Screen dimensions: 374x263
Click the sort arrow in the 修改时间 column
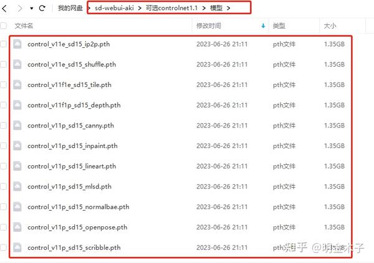coord(263,25)
